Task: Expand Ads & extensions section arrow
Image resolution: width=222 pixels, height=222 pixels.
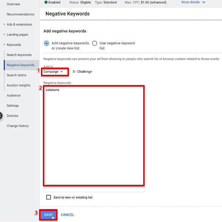Action: click(4, 24)
